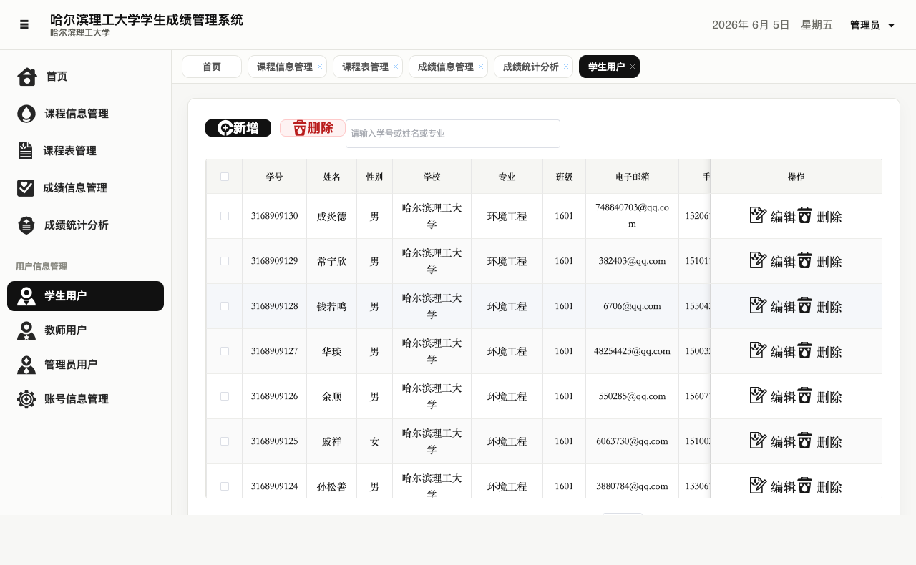The height and width of the screenshot is (565, 916).
Task: Click the 成绩统计分析 shield icon
Action: tap(26, 225)
